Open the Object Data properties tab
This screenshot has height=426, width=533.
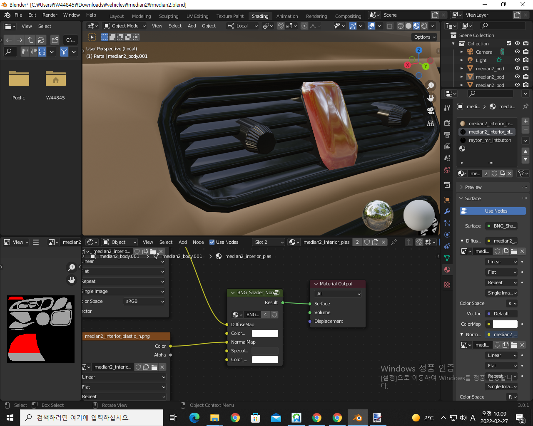[x=447, y=258]
